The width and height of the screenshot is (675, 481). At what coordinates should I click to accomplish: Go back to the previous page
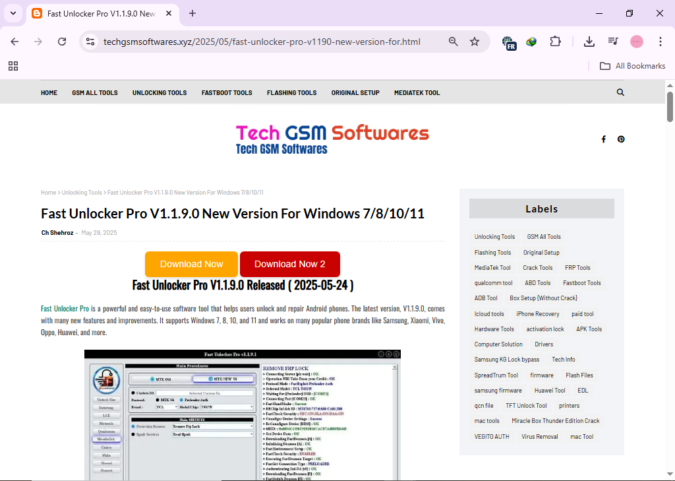click(15, 42)
